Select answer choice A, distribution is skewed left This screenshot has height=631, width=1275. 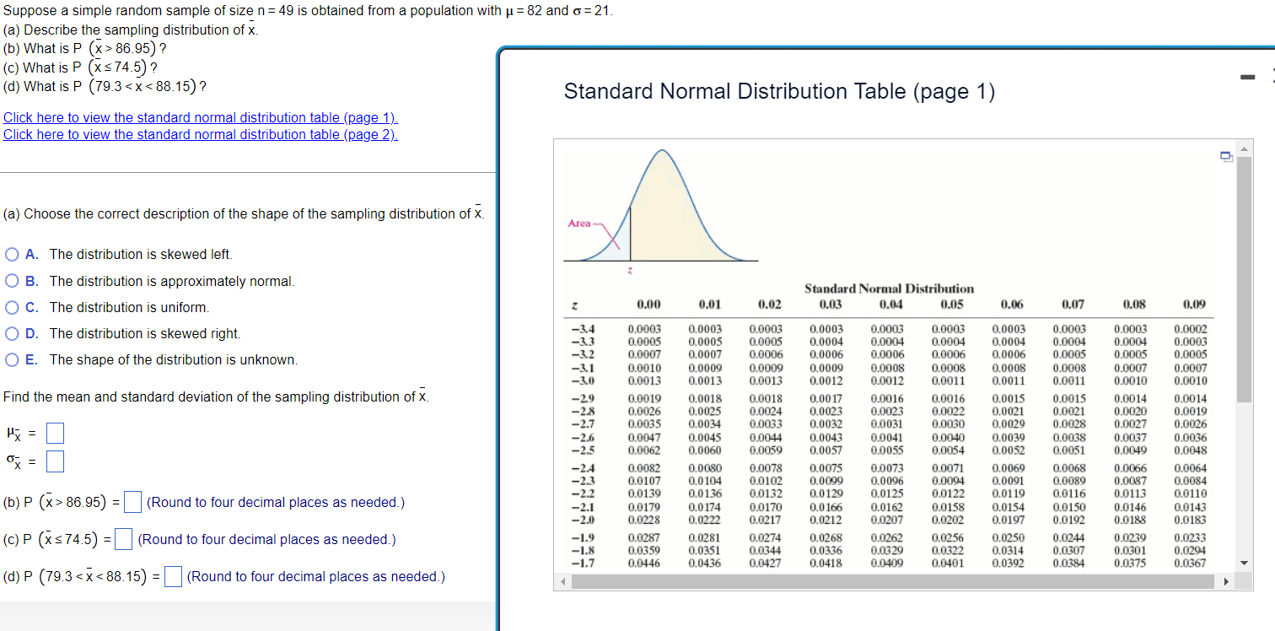pyautogui.click(x=10, y=255)
